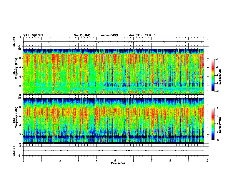Click the "station=MOS" header label
This screenshot has width=233, height=180.
pyautogui.click(x=109, y=35)
